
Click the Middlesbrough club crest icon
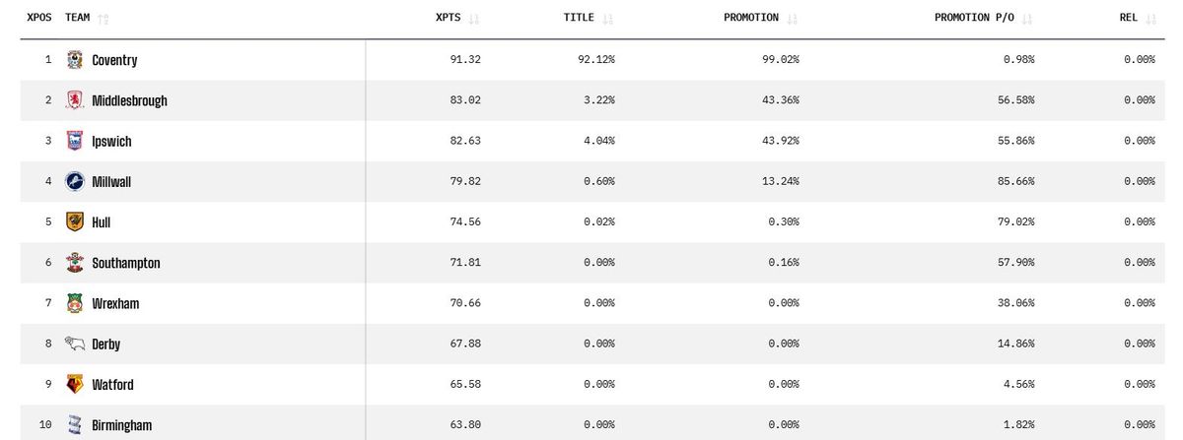point(75,100)
